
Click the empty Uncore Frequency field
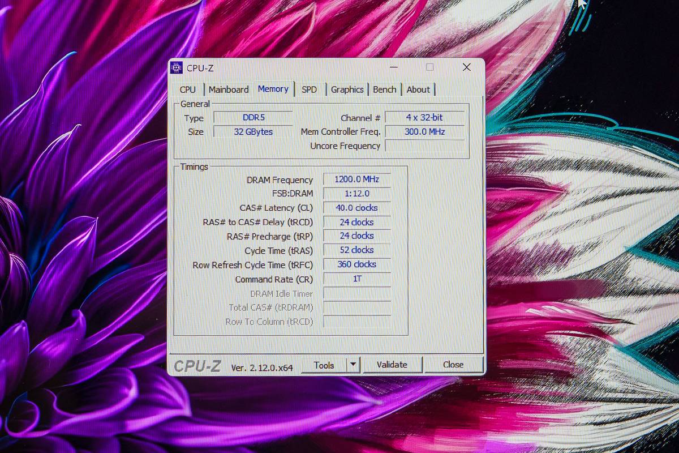click(x=424, y=146)
